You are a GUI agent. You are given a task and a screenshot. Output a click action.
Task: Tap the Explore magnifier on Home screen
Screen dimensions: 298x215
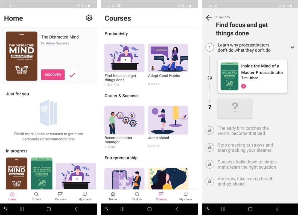pos(36,196)
